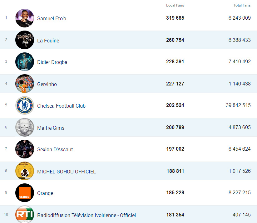Click the Maitre Gims name
The height and width of the screenshot is (223, 257).
point(51,128)
